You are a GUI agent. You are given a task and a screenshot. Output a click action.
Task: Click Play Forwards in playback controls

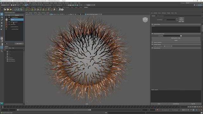(x=196, y=107)
